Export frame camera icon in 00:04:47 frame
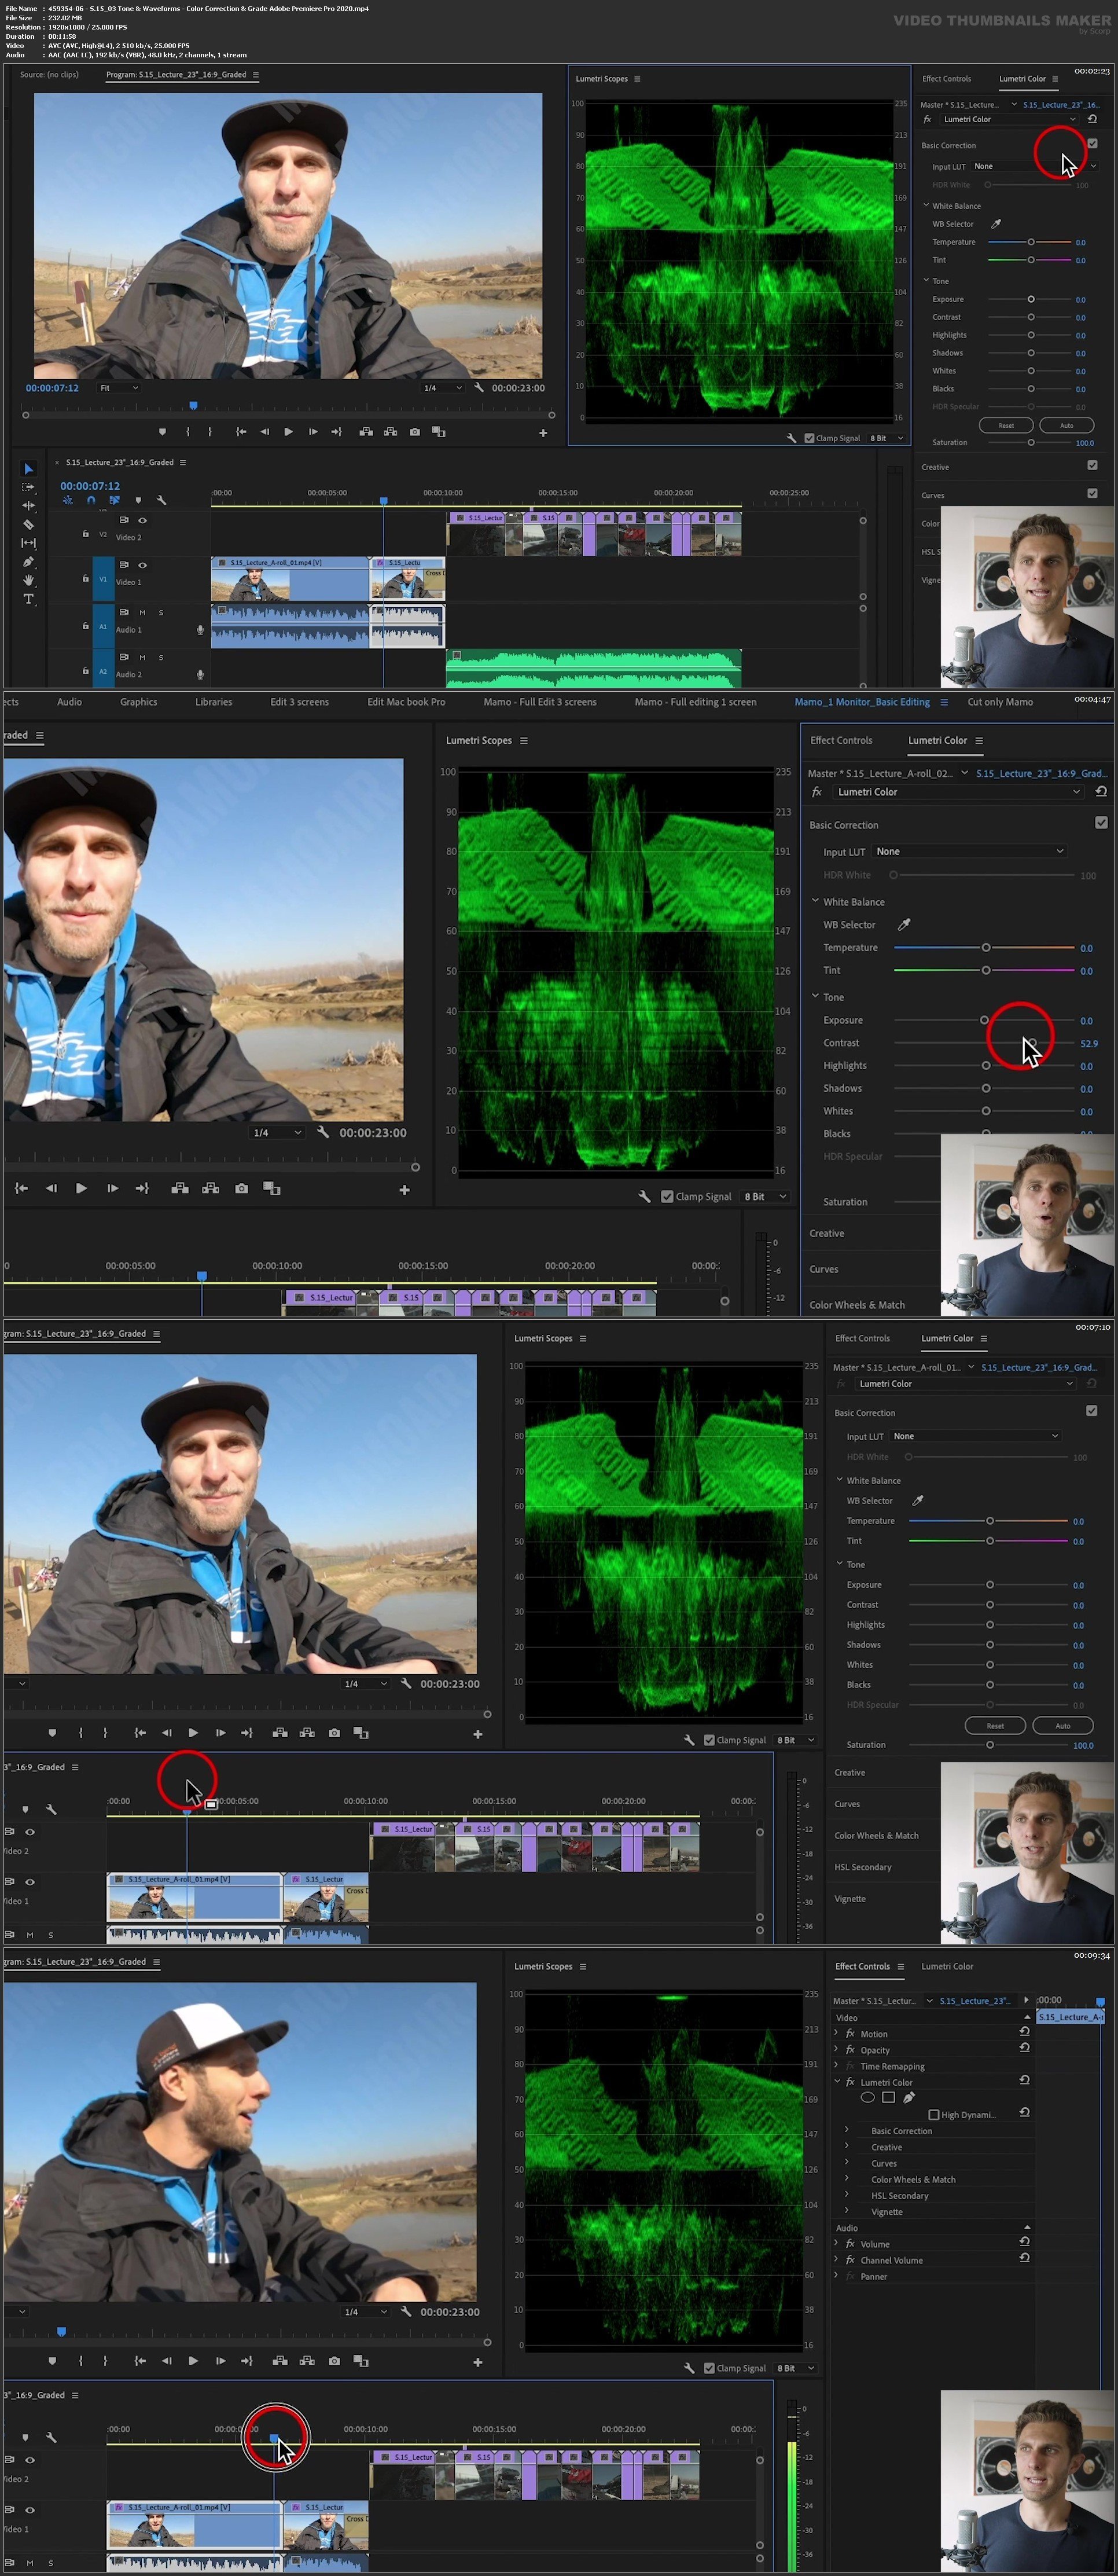Screen dimensions: 1118x2576 (241, 1188)
